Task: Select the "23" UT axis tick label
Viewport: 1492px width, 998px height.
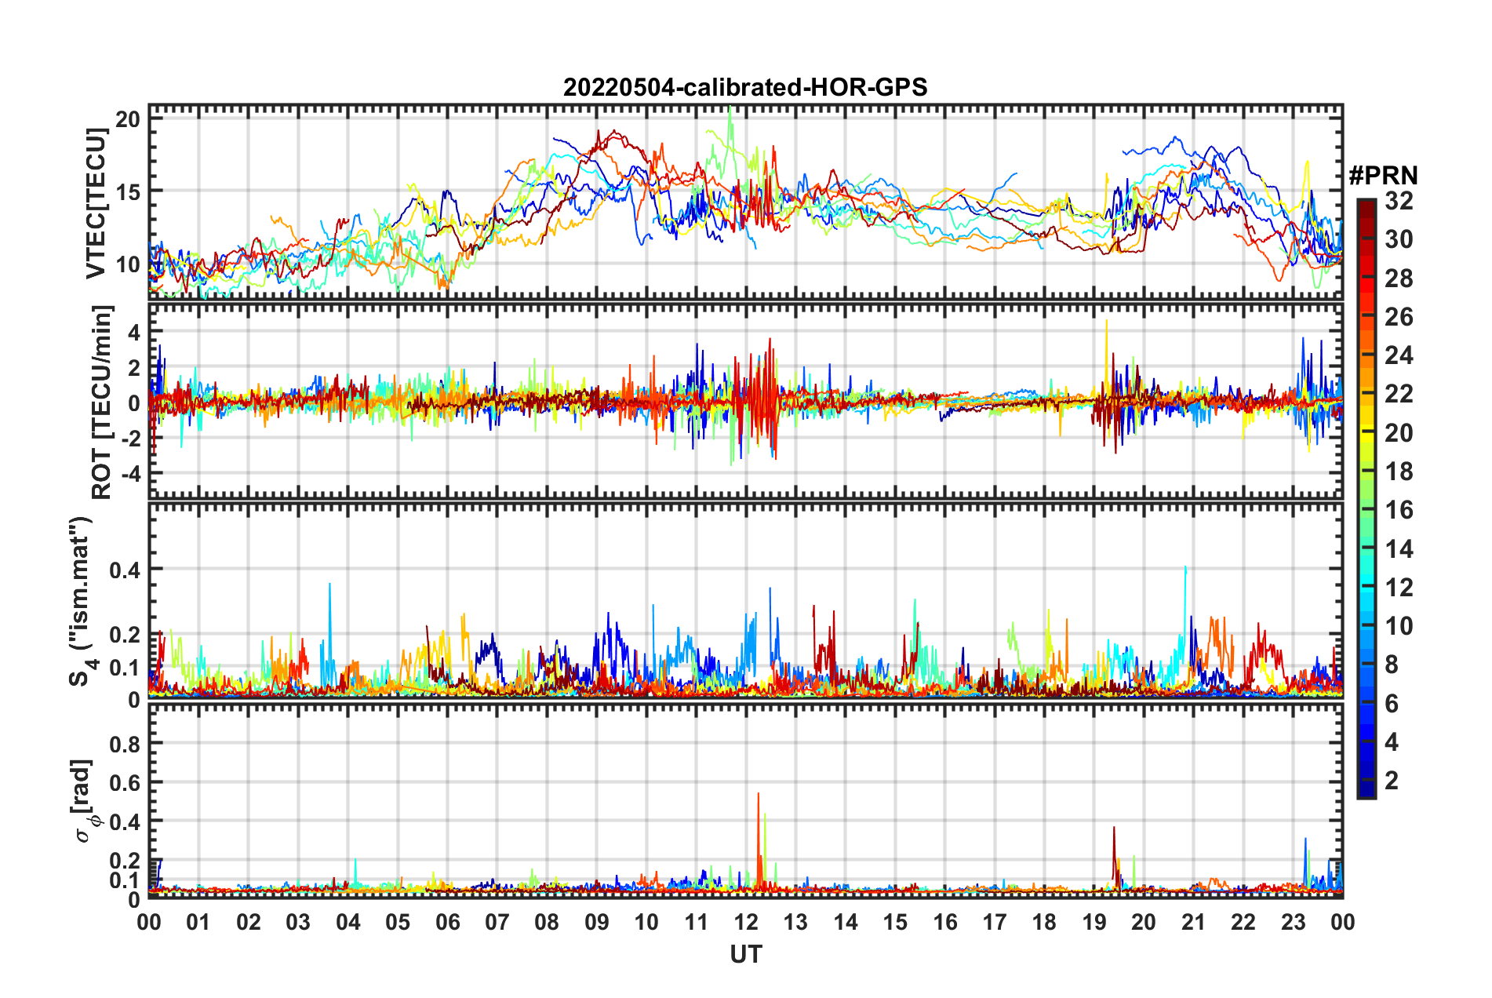Action: coord(1294,922)
